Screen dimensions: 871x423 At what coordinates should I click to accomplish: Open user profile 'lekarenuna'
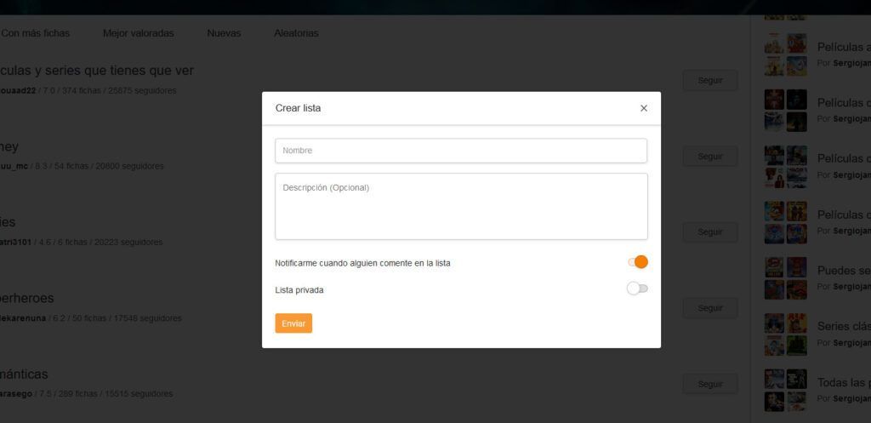pos(23,318)
